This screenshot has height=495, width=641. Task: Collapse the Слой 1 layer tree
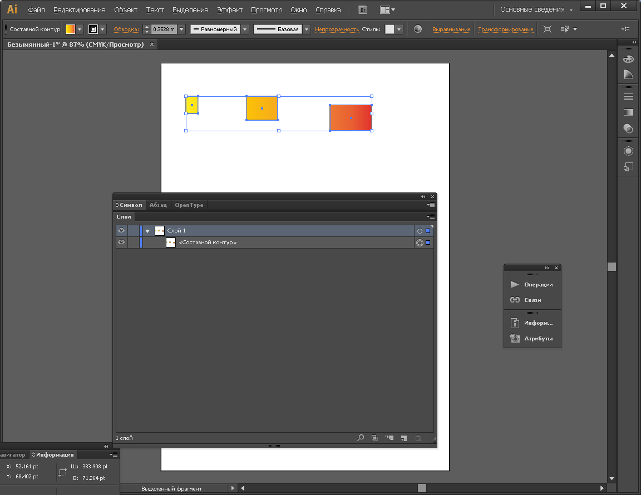[147, 231]
